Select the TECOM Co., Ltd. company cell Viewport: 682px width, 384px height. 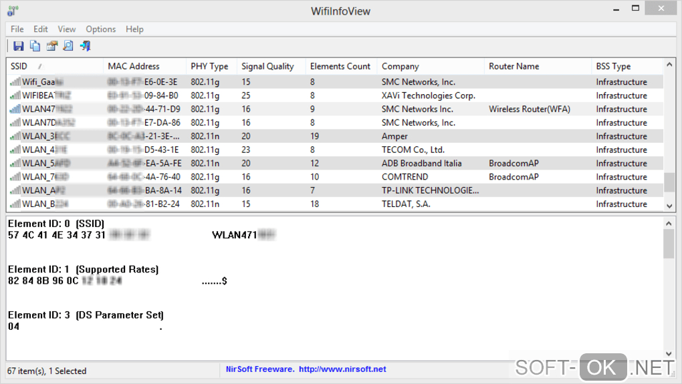413,150
